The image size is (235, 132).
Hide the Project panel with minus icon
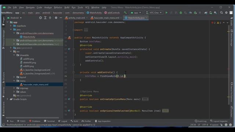click(x=61, y=18)
